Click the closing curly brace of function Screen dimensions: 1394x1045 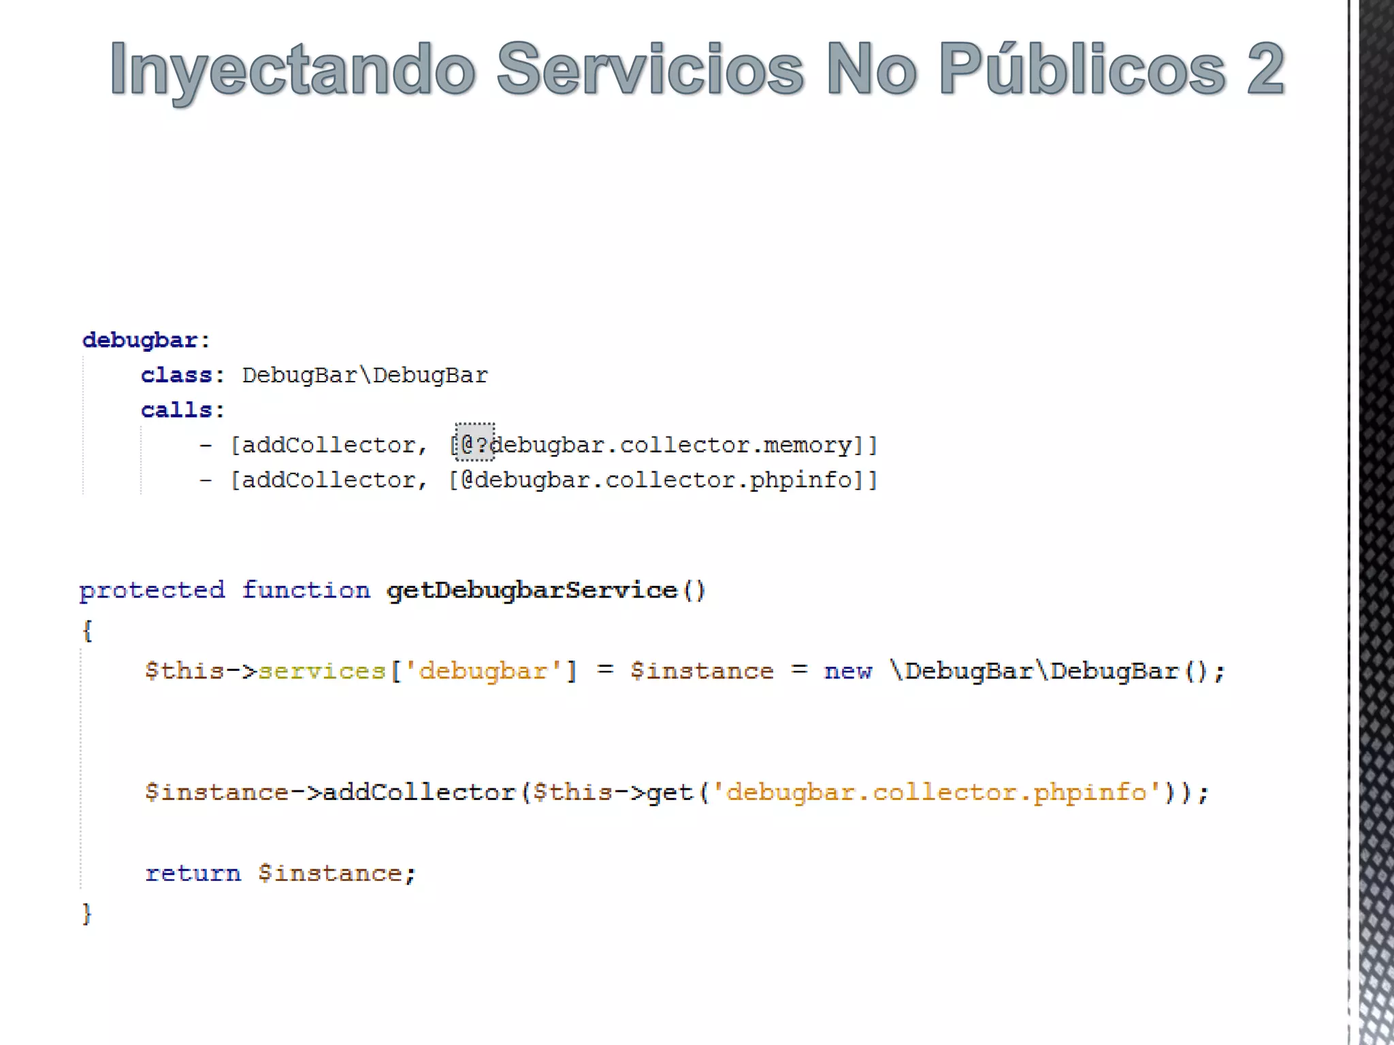pos(87,914)
